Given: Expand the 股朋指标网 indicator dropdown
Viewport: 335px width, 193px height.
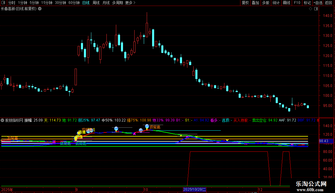Looking at the screenshot, I should click(x=3, y=120).
